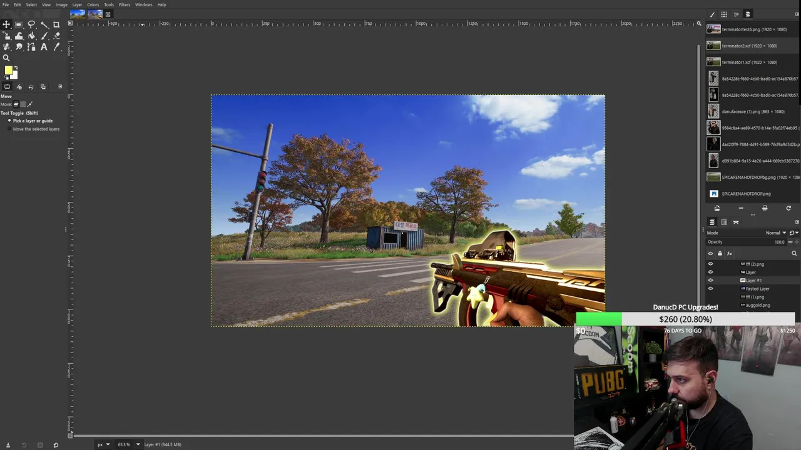
Task: Select the Crop tool
Action: [56, 24]
